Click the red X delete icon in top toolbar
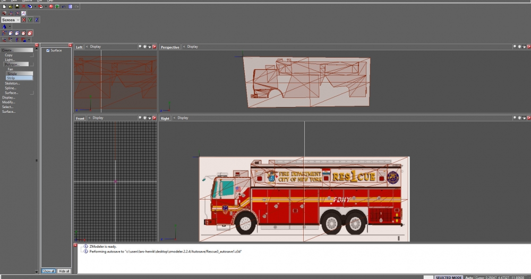 pyautogui.click(x=23, y=6)
